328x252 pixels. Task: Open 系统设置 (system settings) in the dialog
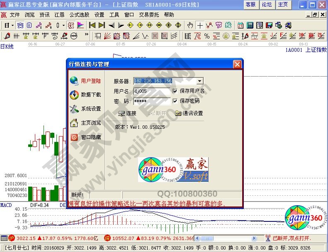point(74,109)
